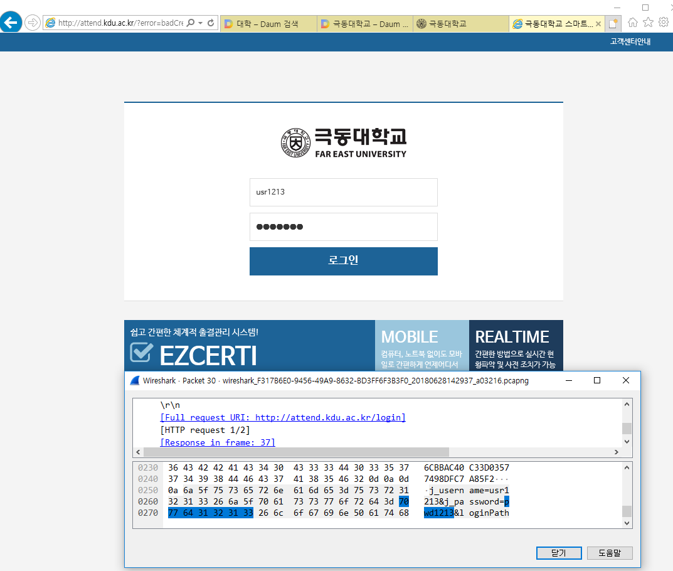Click the 도움말 help button
The width and height of the screenshot is (673, 571).
pyautogui.click(x=610, y=553)
